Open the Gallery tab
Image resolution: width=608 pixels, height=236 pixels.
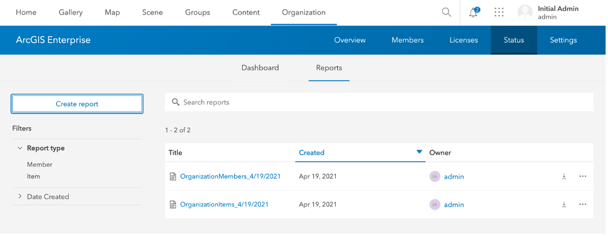pos(71,13)
